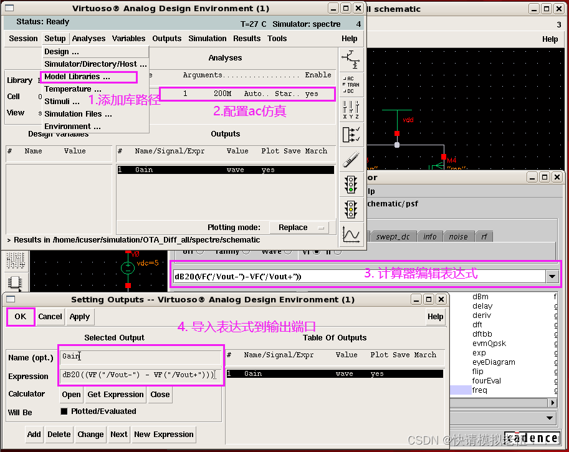
Task: Click the Expression input field
Action: 141,375
